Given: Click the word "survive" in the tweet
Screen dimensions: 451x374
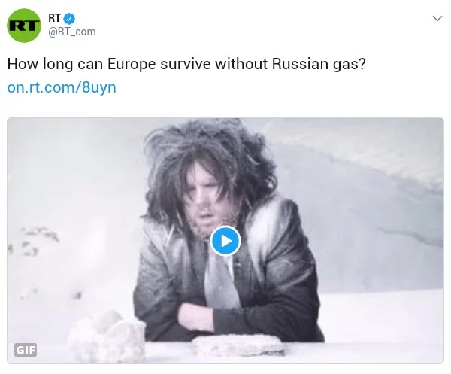Looking at the screenshot, I should 186,64.
